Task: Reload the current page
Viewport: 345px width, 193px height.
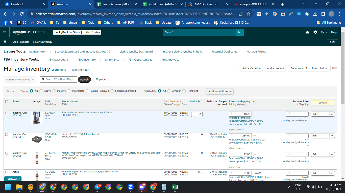Action: 22,14
